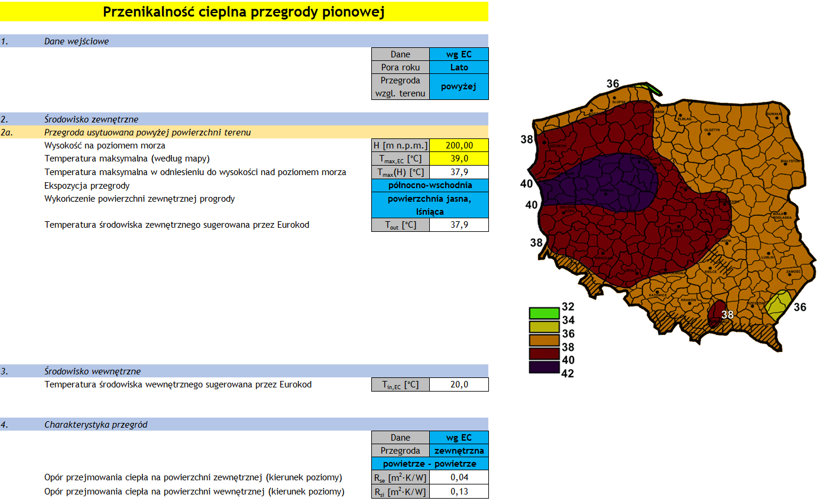Select the 'Lato' season dropdown cell

pos(459,67)
